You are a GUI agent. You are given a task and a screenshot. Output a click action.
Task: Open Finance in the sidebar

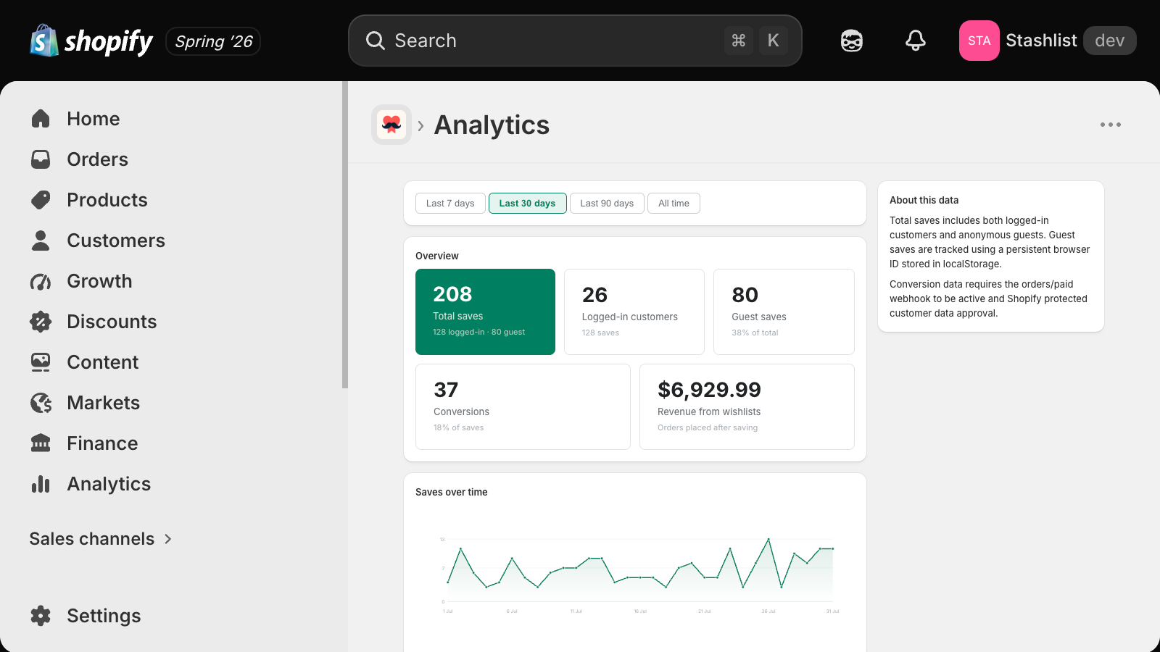point(102,443)
